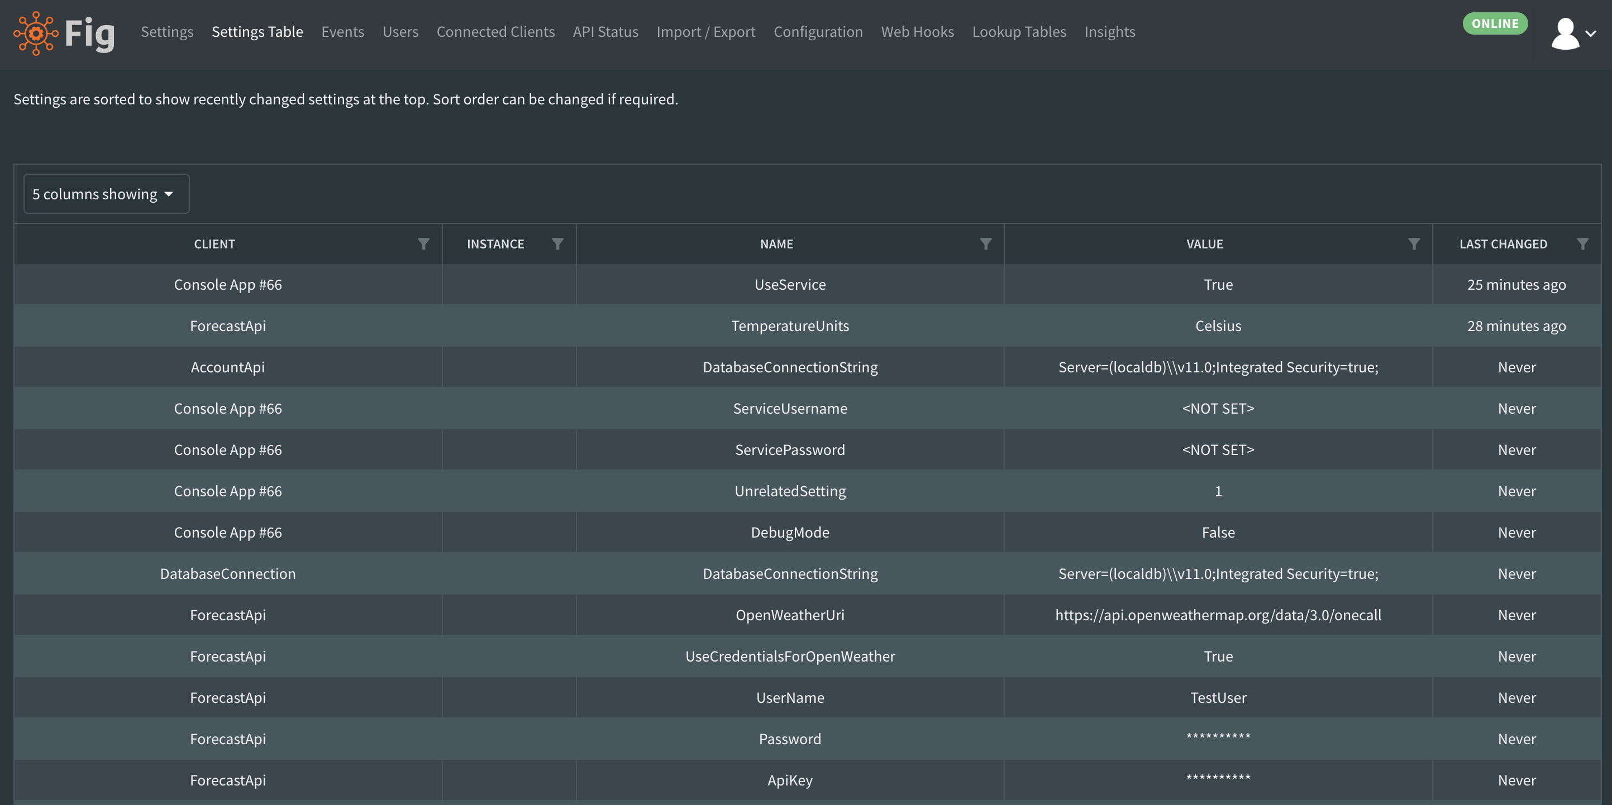Image resolution: width=1612 pixels, height=805 pixels.
Task: Go to the Settings tab
Action: pyautogui.click(x=167, y=31)
